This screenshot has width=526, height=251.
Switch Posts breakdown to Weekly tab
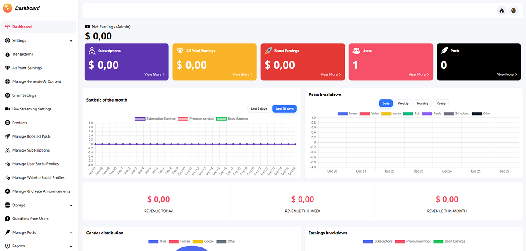[x=403, y=103]
